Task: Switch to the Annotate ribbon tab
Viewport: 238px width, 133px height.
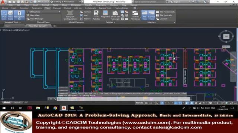Action: tap(24, 8)
